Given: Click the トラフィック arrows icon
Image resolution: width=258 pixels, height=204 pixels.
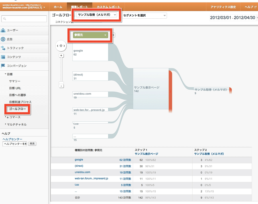Looking at the screenshot, I should (3, 48).
